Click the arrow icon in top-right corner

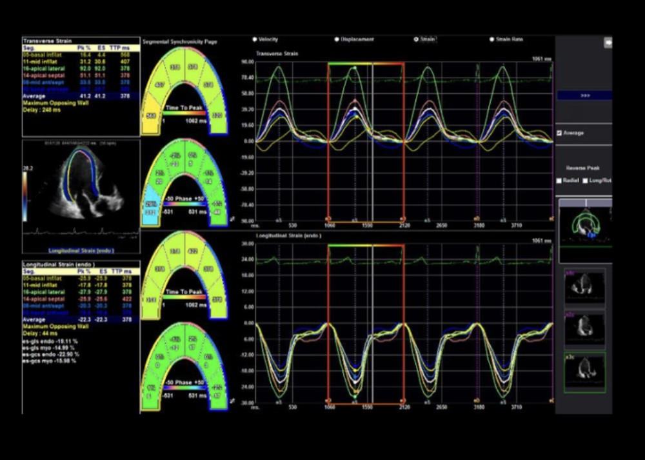[x=607, y=43]
